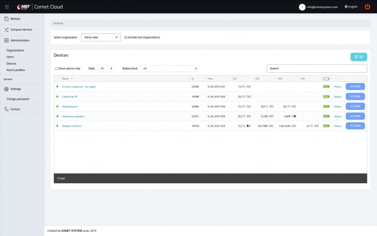Click the battery column header icon
This screenshot has width=377, height=236.
[326, 79]
